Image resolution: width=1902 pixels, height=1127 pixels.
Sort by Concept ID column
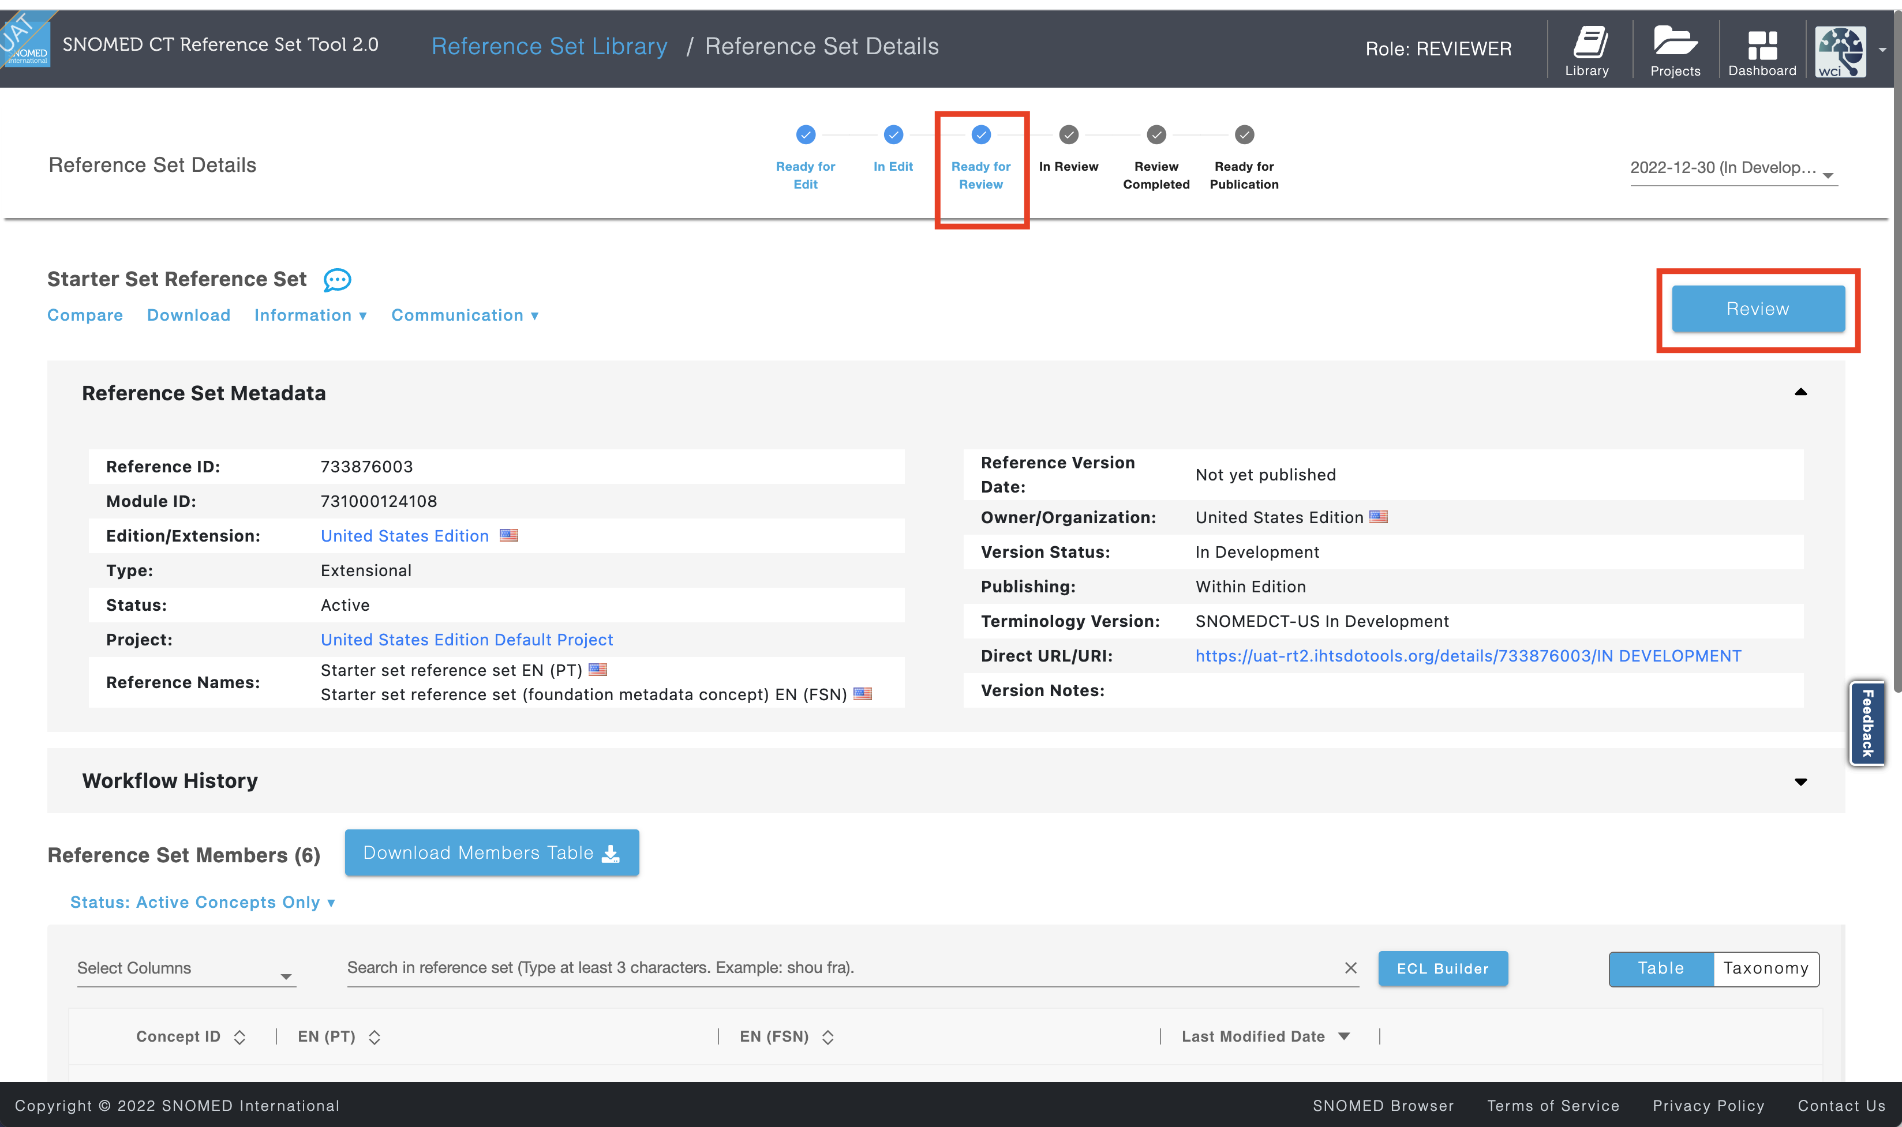239,1038
